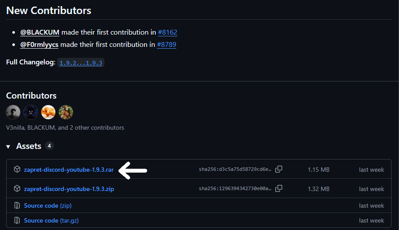
Task: Open third contributor orange avatar
Action: [48, 112]
